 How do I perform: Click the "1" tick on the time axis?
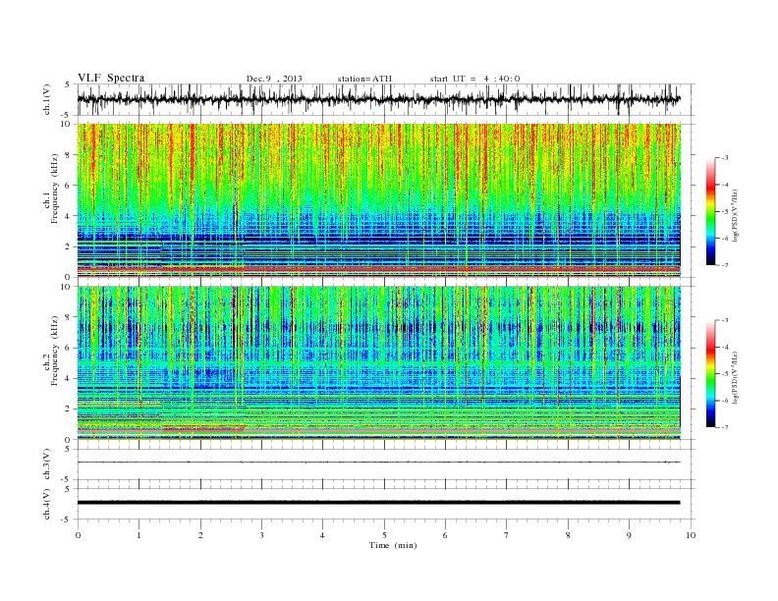tap(139, 535)
